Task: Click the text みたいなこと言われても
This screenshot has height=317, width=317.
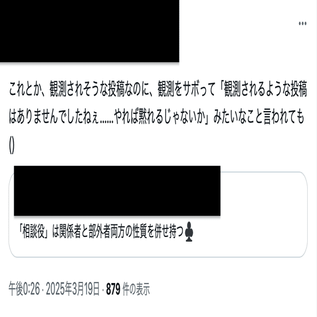Action: tap(259, 117)
